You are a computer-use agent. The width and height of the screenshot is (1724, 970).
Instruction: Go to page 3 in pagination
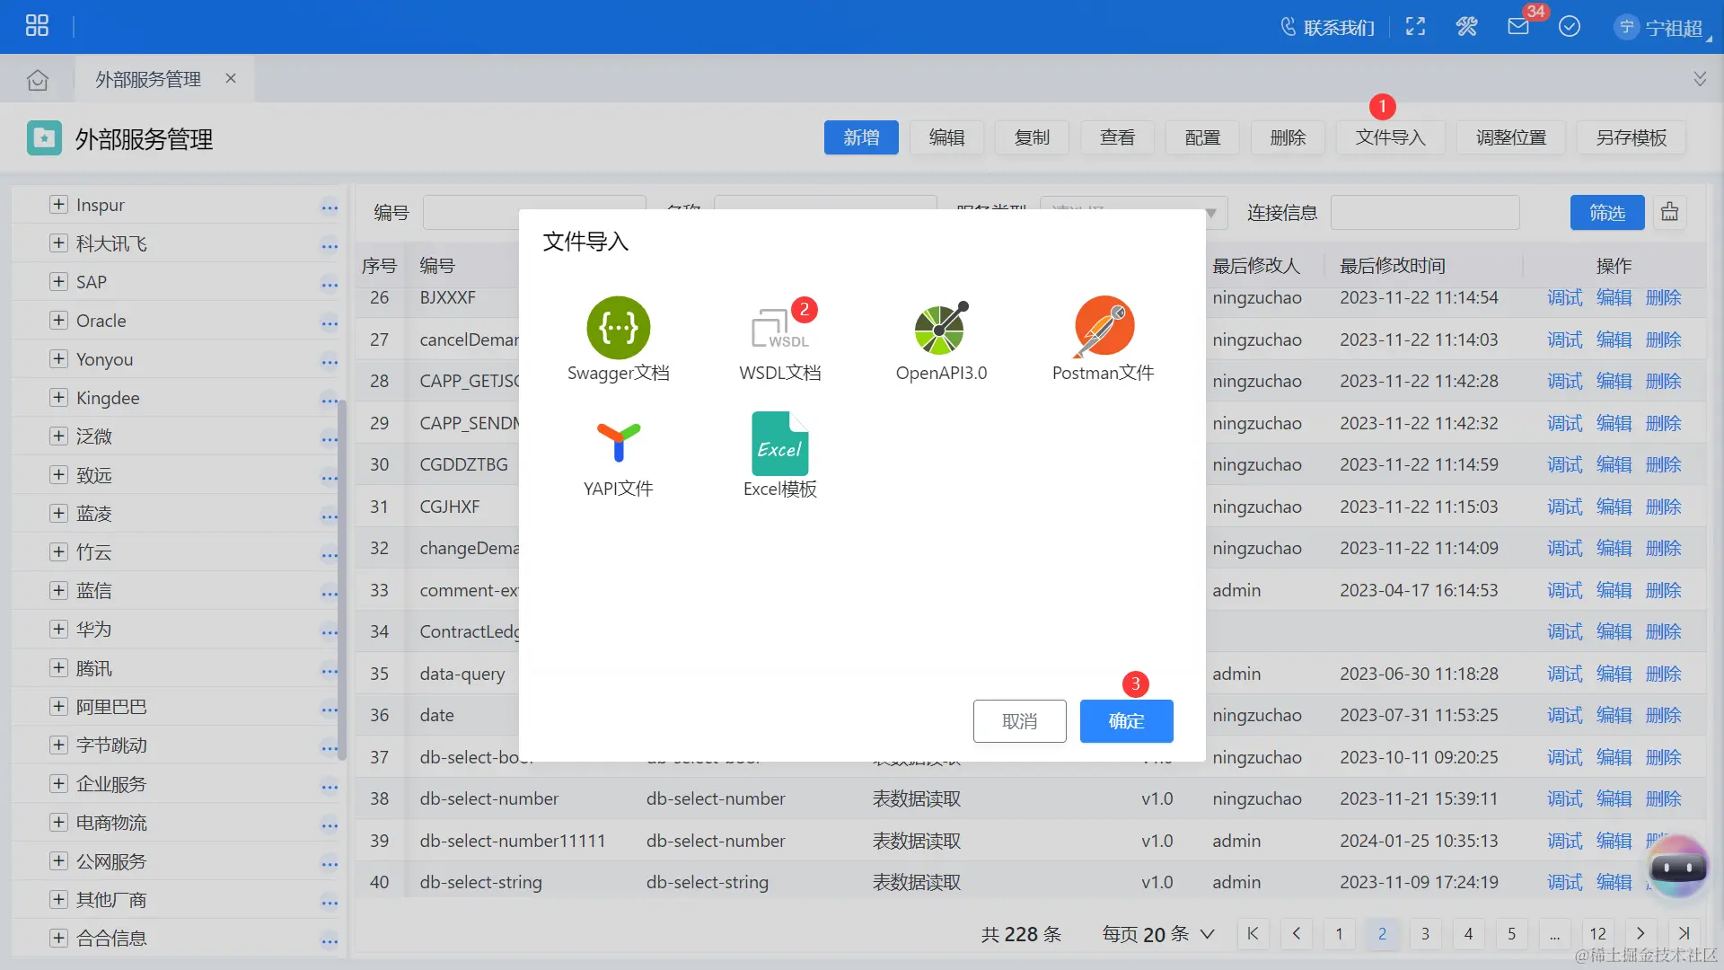pyautogui.click(x=1425, y=934)
